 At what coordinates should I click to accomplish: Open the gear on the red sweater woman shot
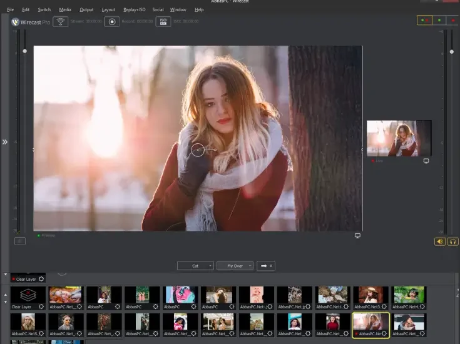346,333
